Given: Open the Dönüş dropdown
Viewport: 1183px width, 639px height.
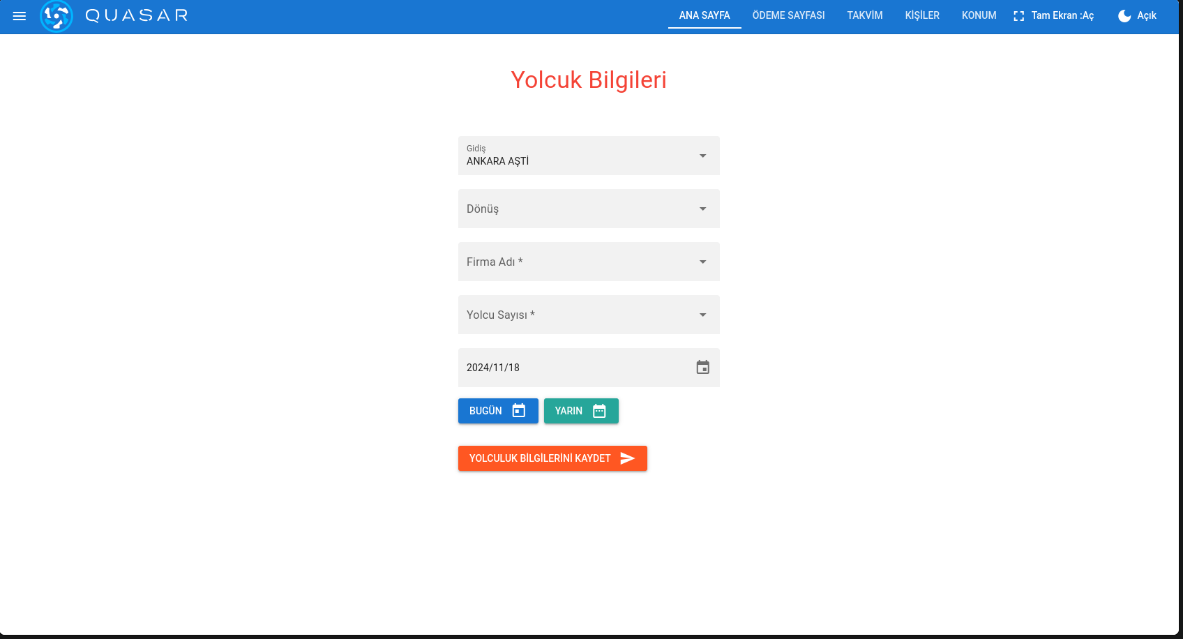Looking at the screenshot, I should 589,209.
